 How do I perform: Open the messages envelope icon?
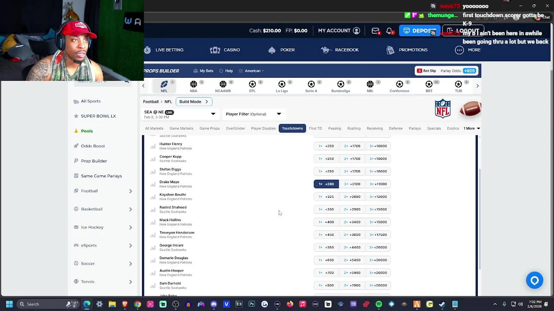pos(375,31)
